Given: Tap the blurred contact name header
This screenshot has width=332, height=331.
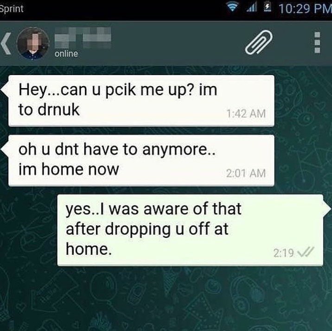Looking at the screenshot, I should (83, 38).
